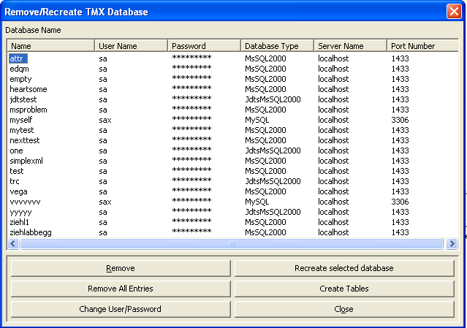The height and width of the screenshot is (328, 467).
Task: Click the Create Tables button
Action: 343,289
